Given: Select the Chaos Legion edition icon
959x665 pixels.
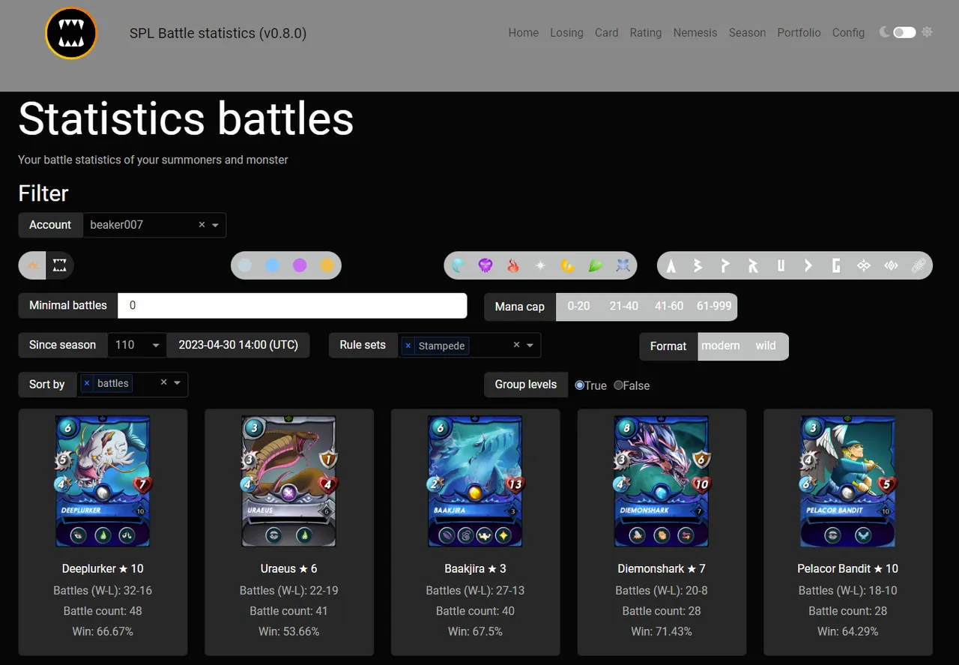Looking at the screenshot, I should (x=863, y=265).
